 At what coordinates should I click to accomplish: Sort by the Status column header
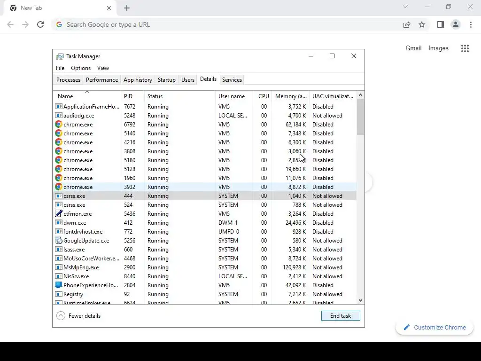(180, 96)
